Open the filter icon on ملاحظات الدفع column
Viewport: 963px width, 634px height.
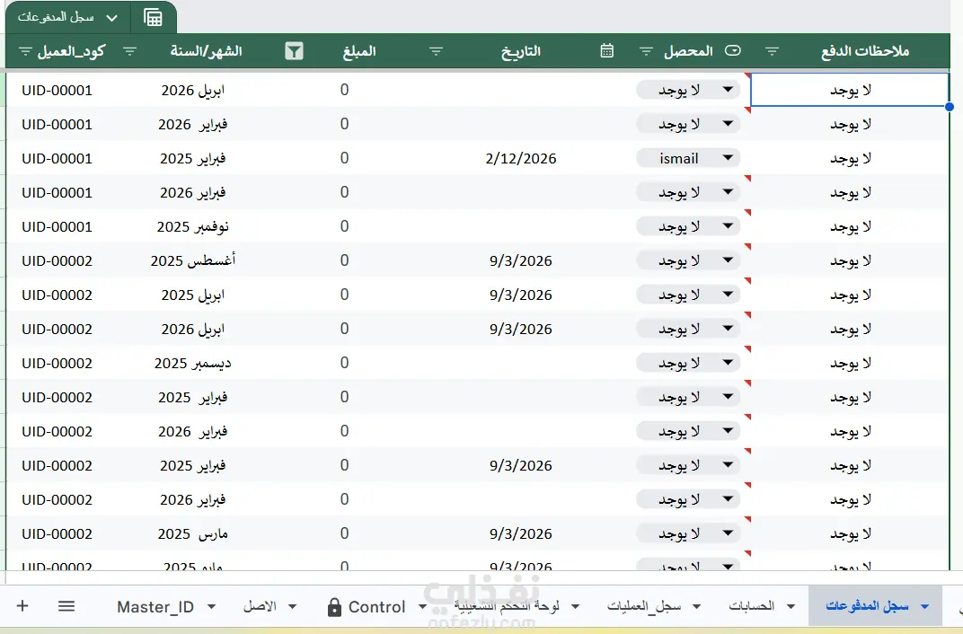point(772,51)
